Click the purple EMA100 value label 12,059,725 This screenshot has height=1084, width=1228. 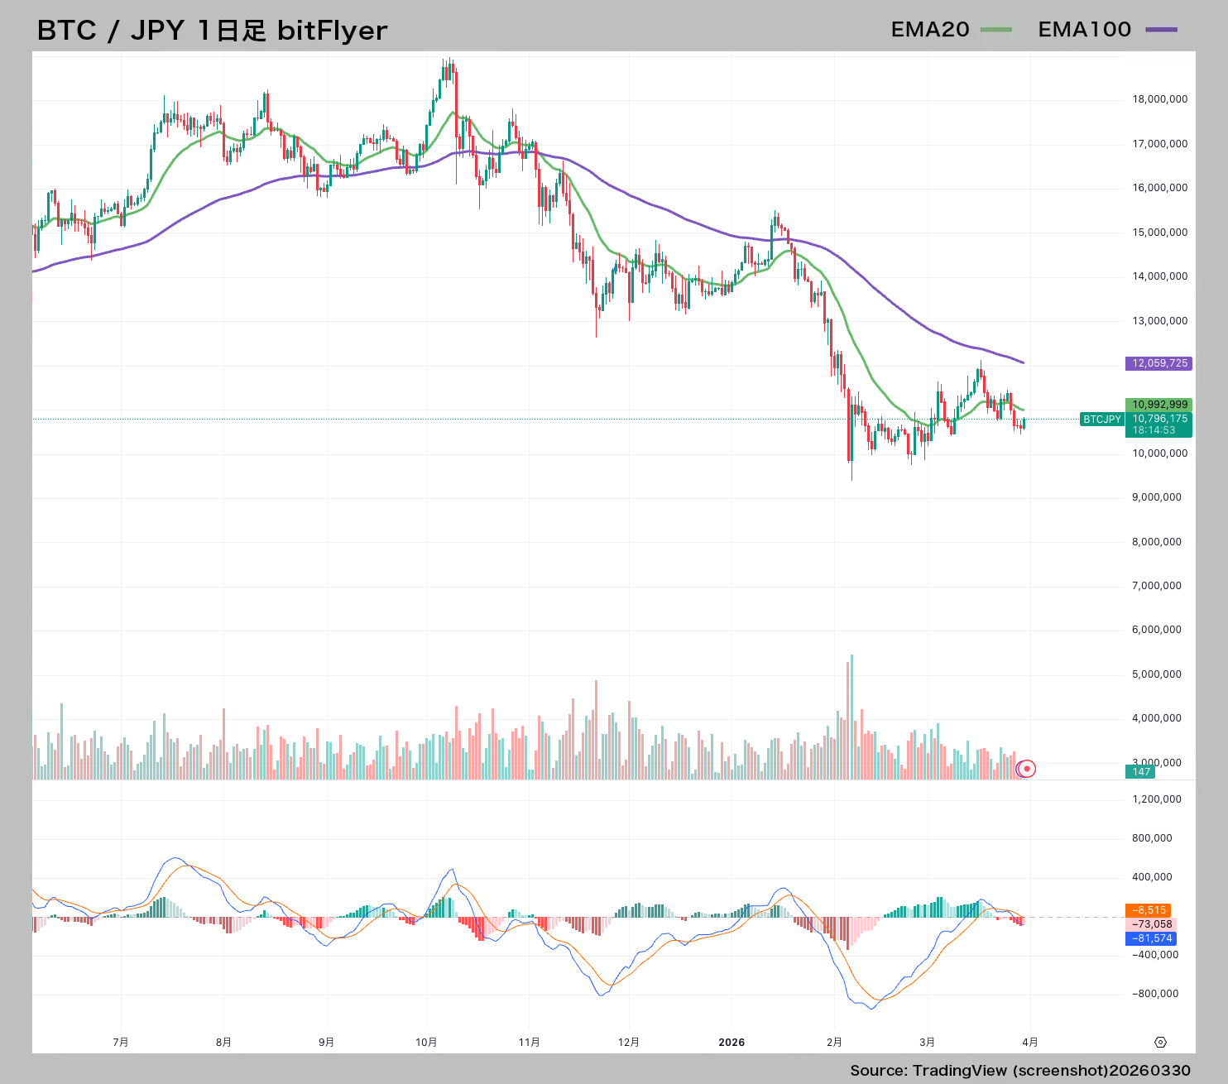[1159, 363]
